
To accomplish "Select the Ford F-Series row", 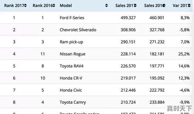I will (x=96, y=18).
